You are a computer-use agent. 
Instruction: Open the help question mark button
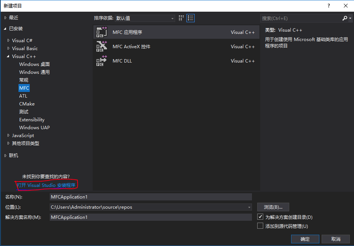(x=329, y=6)
